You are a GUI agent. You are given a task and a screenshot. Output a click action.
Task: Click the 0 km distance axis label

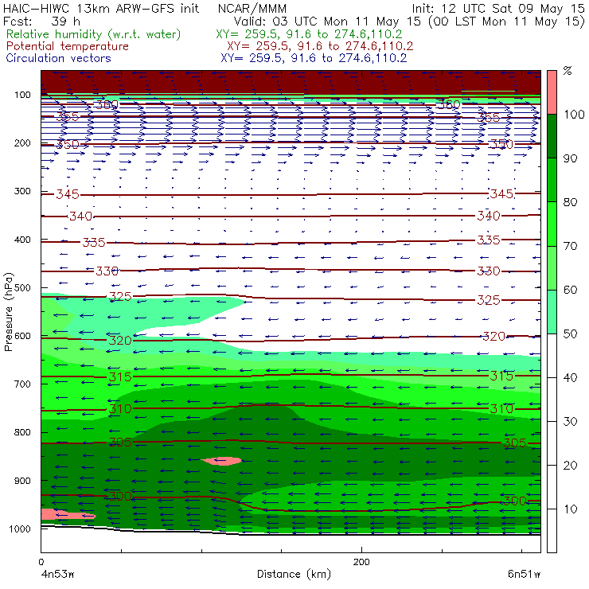41,562
